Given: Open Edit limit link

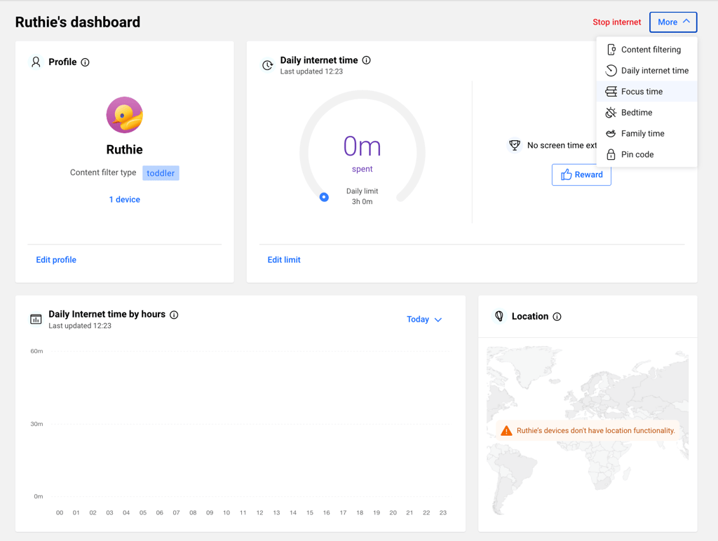Looking at the screenshot, I should 284,259.
